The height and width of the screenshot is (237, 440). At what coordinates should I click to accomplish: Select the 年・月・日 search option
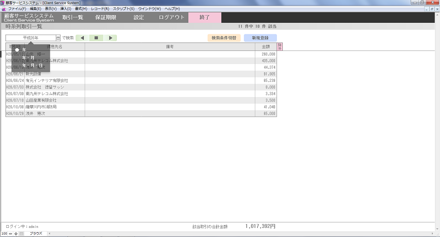pyautogui.click(x=32, y=65)
